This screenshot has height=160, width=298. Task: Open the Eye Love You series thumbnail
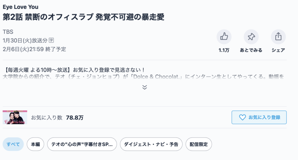pos(15,117)
